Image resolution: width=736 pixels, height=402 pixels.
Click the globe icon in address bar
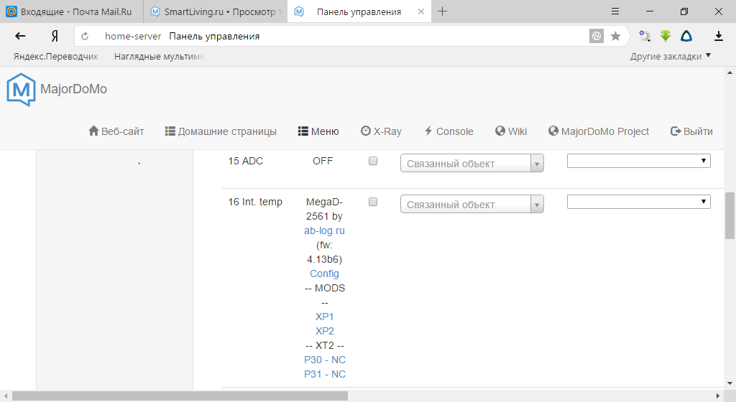(x=596, y=36)
